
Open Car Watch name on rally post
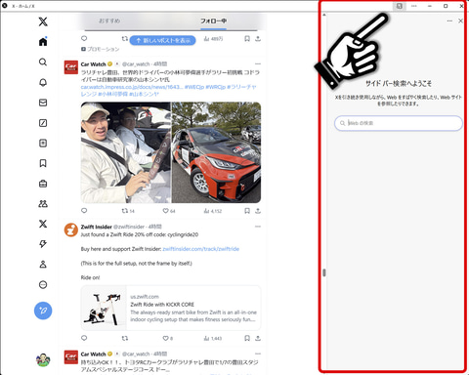[x=93, y=64]
